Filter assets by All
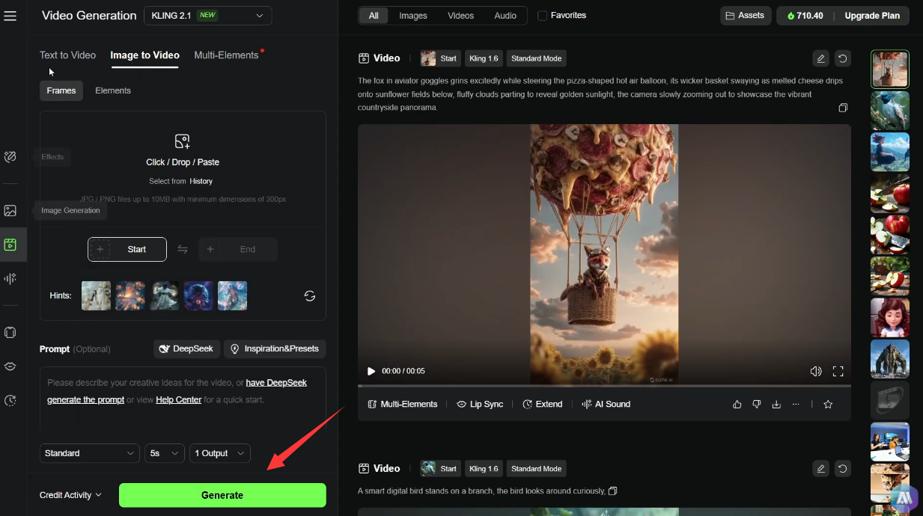Viewport: 923px width, 516px height. (x=374, y=16)
